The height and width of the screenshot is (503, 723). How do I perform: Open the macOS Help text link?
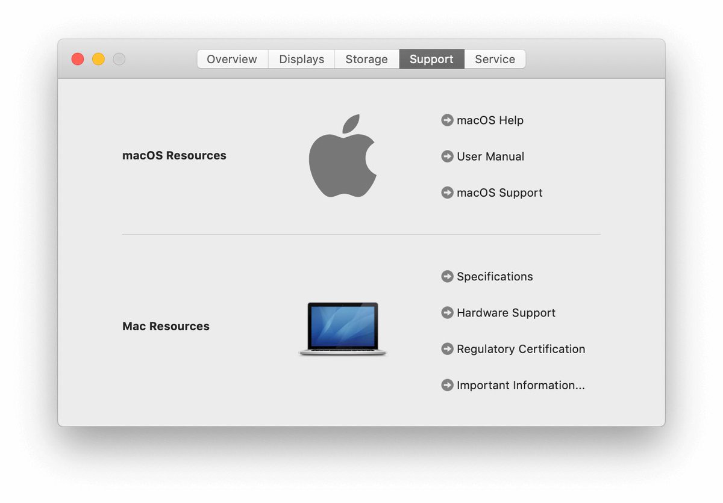pyautogui.click(x=490, y=120)
